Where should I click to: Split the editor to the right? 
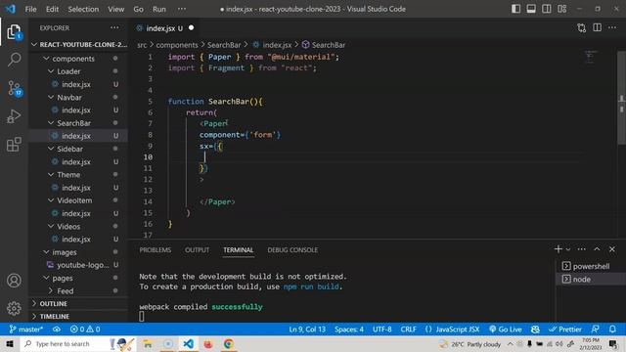click(x=597, y=27)
